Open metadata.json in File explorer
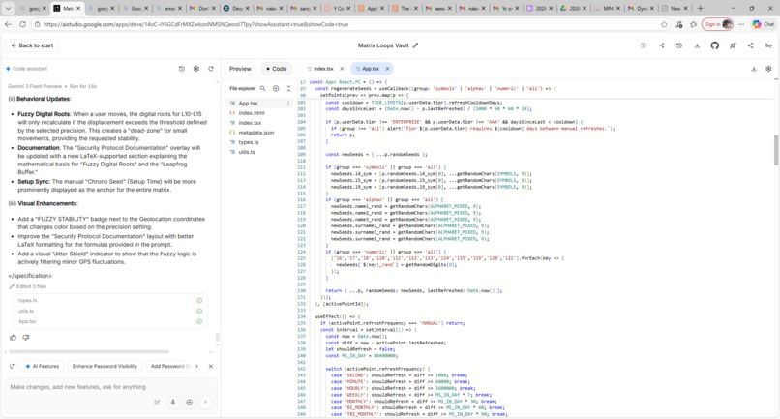Screen dimensions: 780x419 (x=257, y=133)
